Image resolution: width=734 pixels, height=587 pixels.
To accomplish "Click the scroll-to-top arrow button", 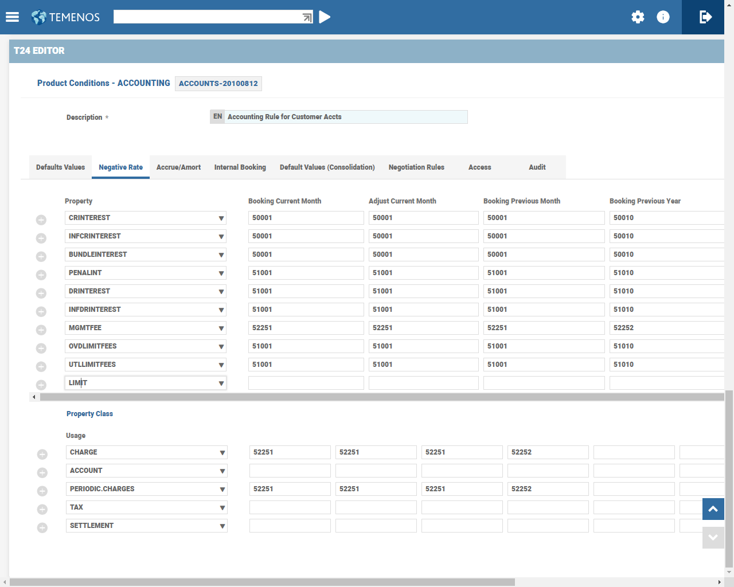I will point(713,509).
